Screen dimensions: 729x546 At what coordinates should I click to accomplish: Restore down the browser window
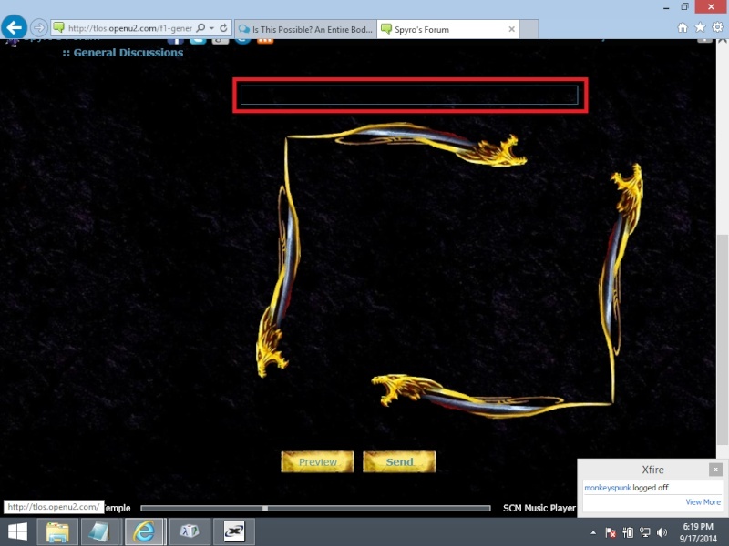click(x=685, y=7)
